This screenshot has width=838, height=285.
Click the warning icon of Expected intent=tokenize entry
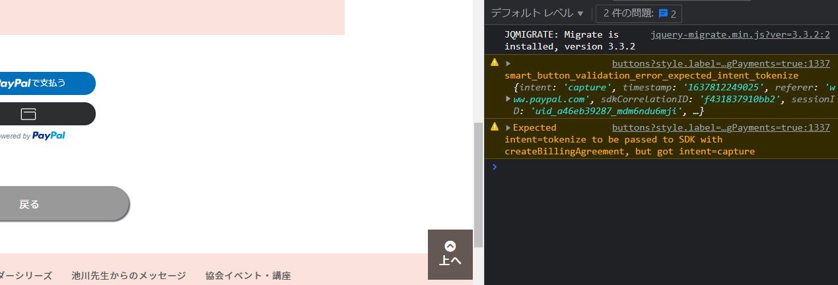tap(495, 127)
